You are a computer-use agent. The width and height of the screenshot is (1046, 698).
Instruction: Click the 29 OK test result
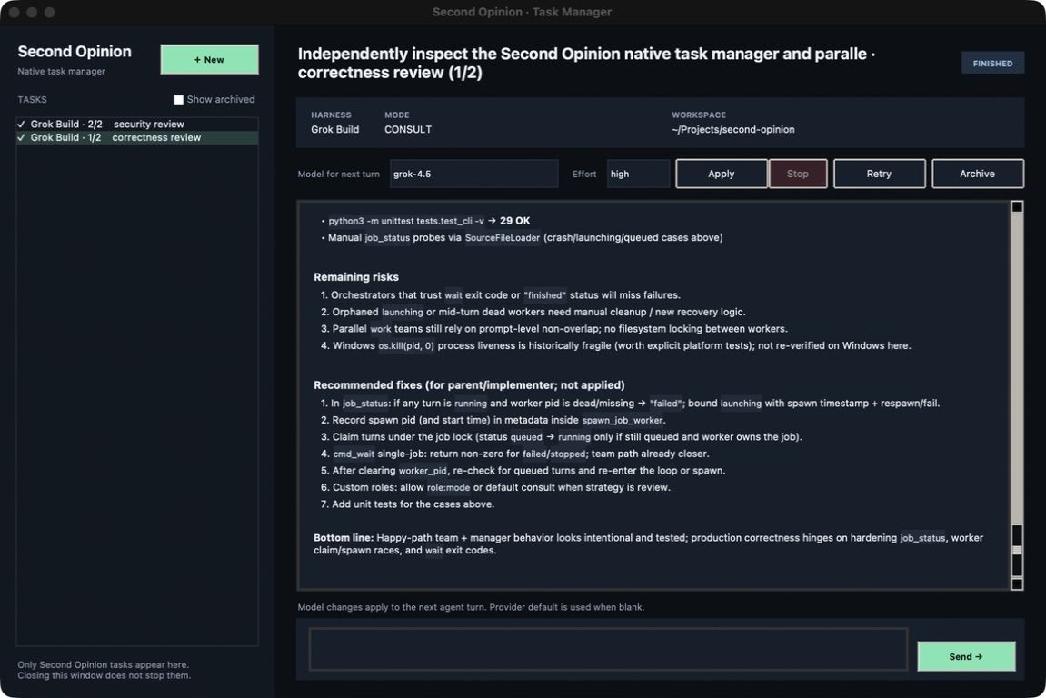515,221
